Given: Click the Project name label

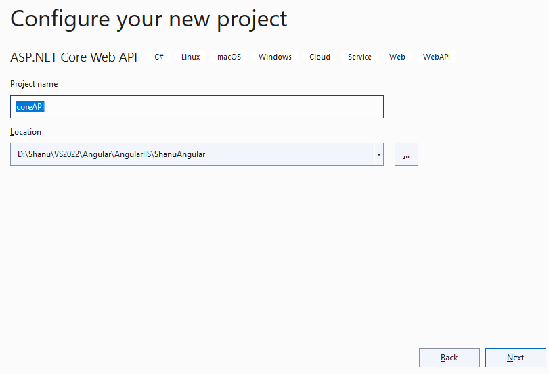Looking at the screenshot, I should pyautogui.click(x=34, y=84).
